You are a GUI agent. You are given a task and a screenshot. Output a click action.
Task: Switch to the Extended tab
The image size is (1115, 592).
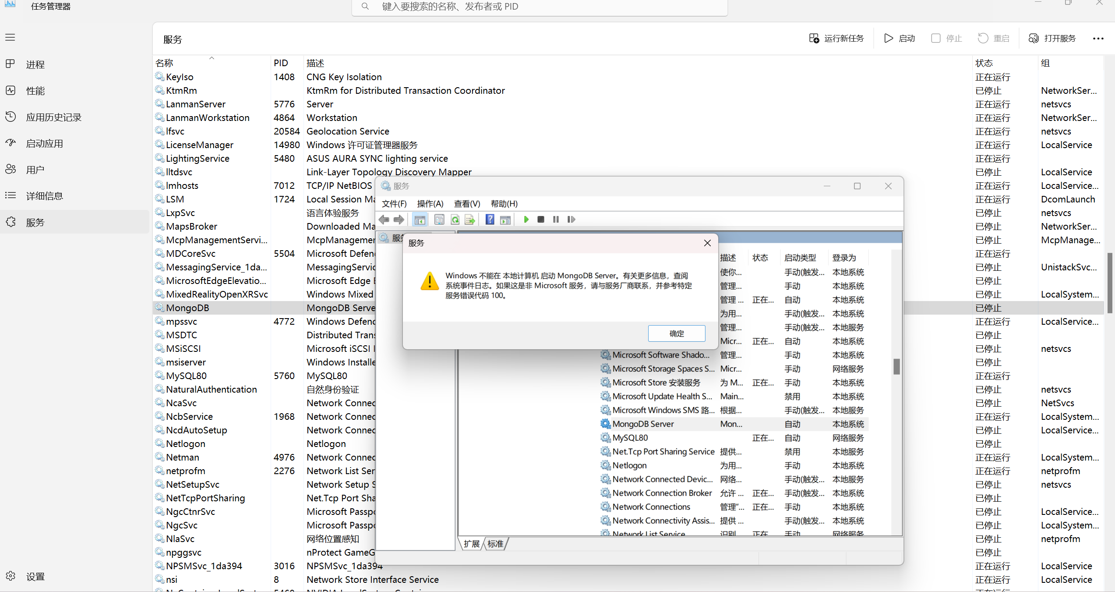click(472, 544)
